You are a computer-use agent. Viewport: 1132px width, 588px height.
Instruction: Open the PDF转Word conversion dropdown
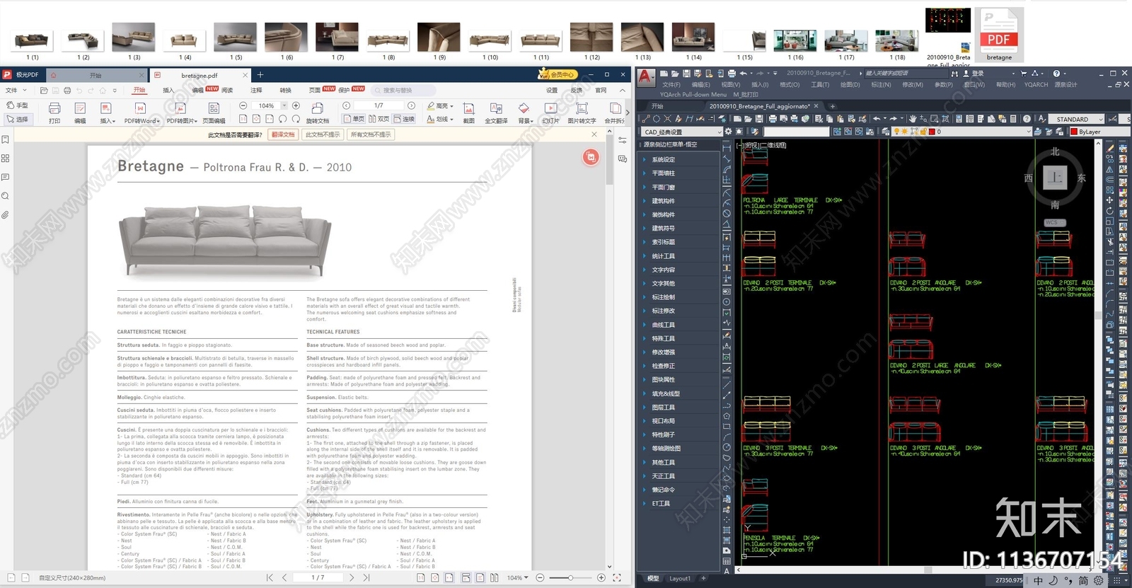pyautogui.click(x=141, y=112)
